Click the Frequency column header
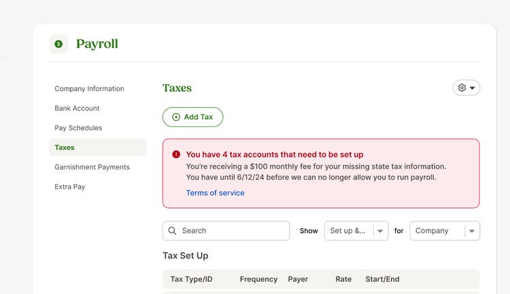The image size is (510, 294). 258,279
